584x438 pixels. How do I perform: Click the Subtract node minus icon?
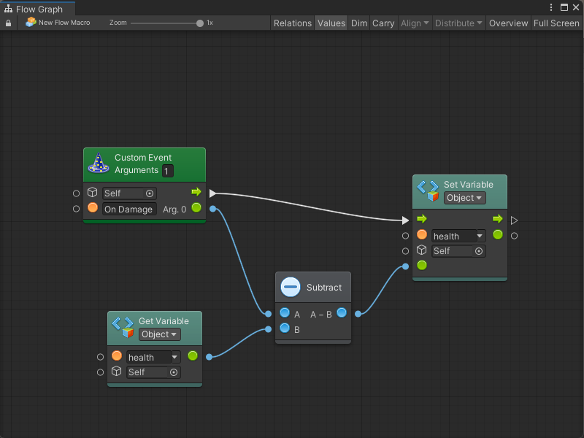pos(291,287)
